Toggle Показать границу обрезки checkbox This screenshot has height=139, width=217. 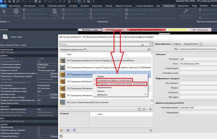click(39, 130)
